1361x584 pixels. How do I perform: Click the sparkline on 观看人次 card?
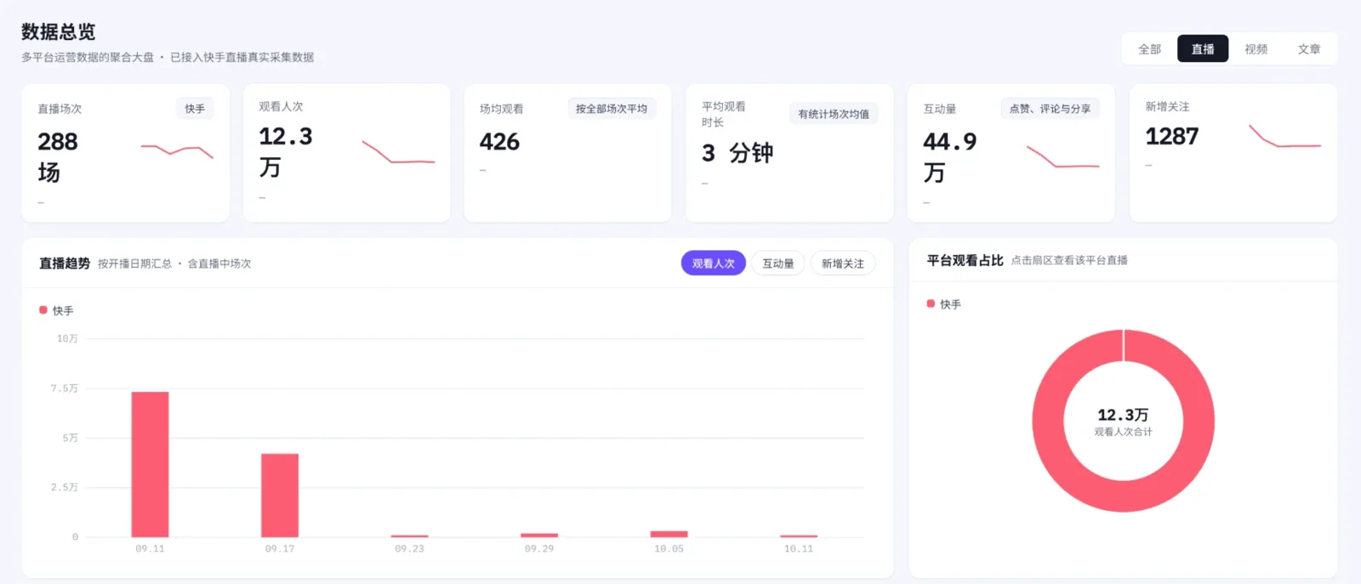pyautogui.click(x=398, y=151)
